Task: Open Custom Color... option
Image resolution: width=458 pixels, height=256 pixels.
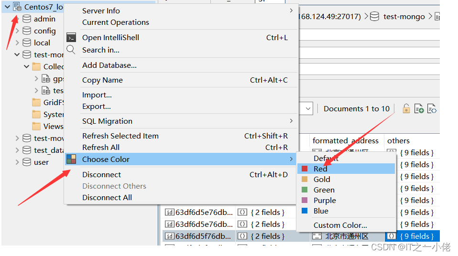Action: point(346,225)
